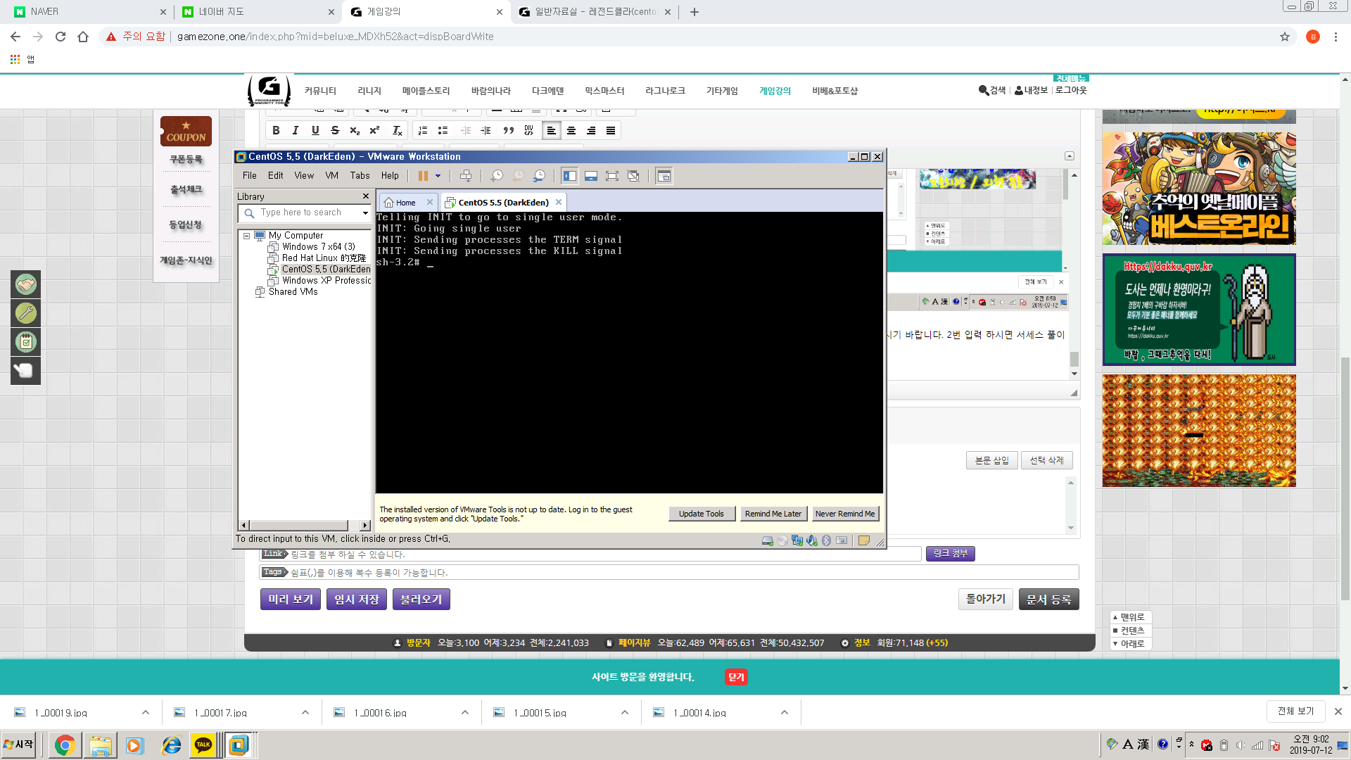The image size is (1351, 760).
Task: Toggle VMware library panel view
Action: 570,176
